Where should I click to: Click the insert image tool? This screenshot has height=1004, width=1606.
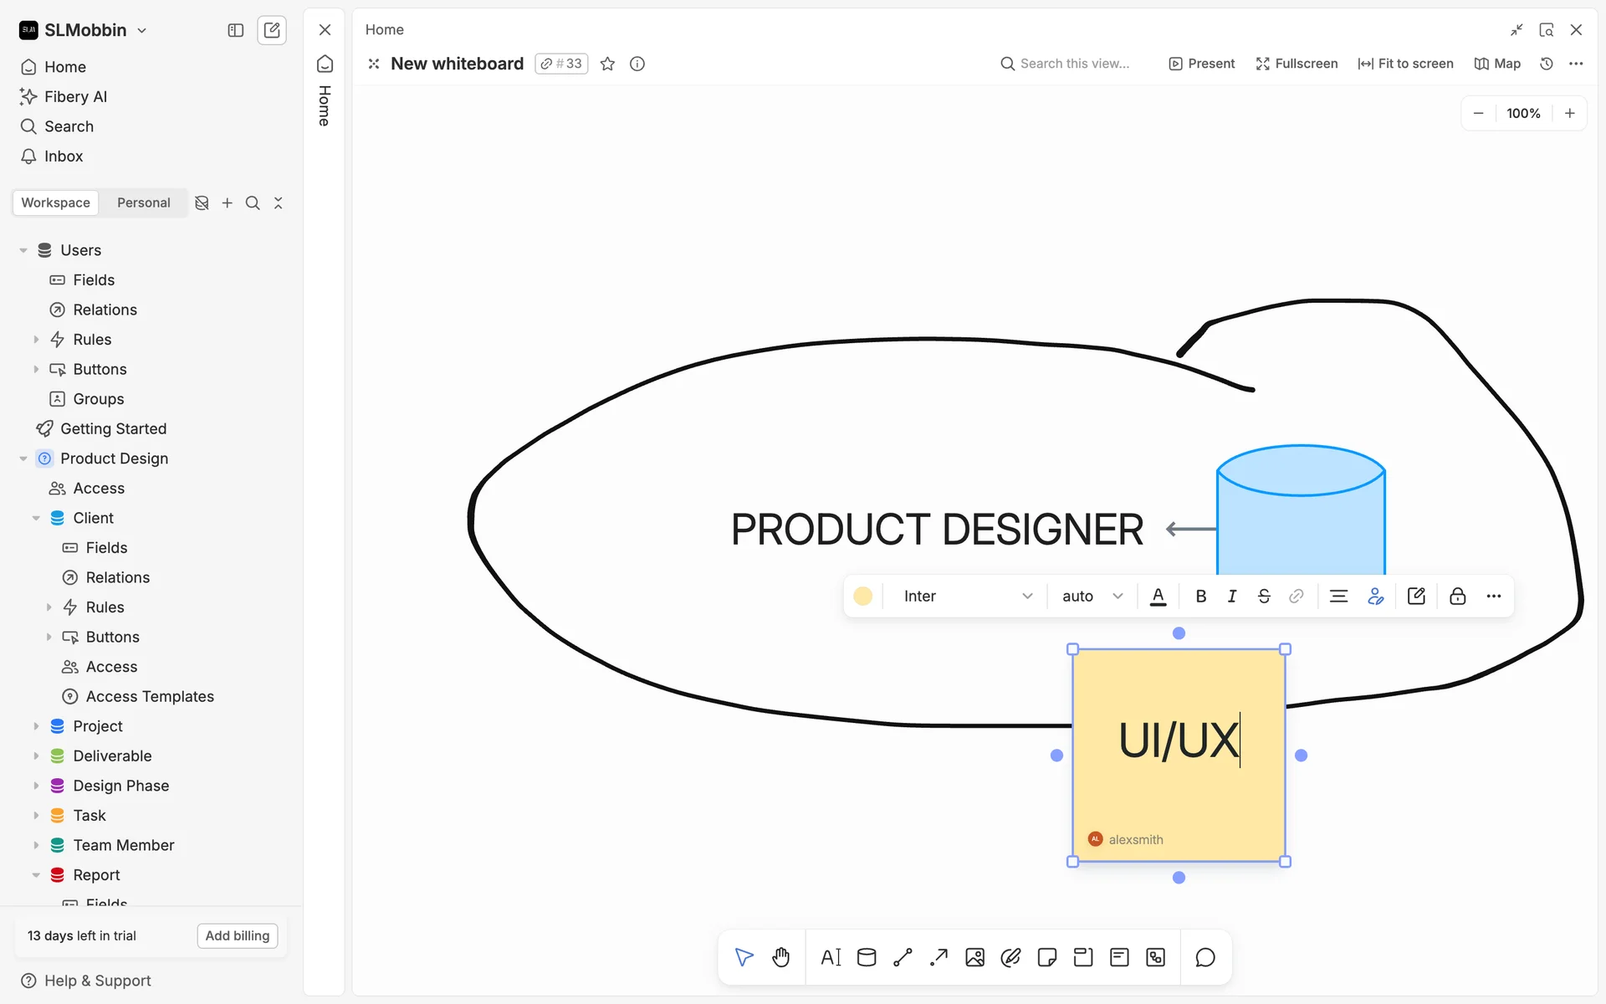tap(974, 957)
